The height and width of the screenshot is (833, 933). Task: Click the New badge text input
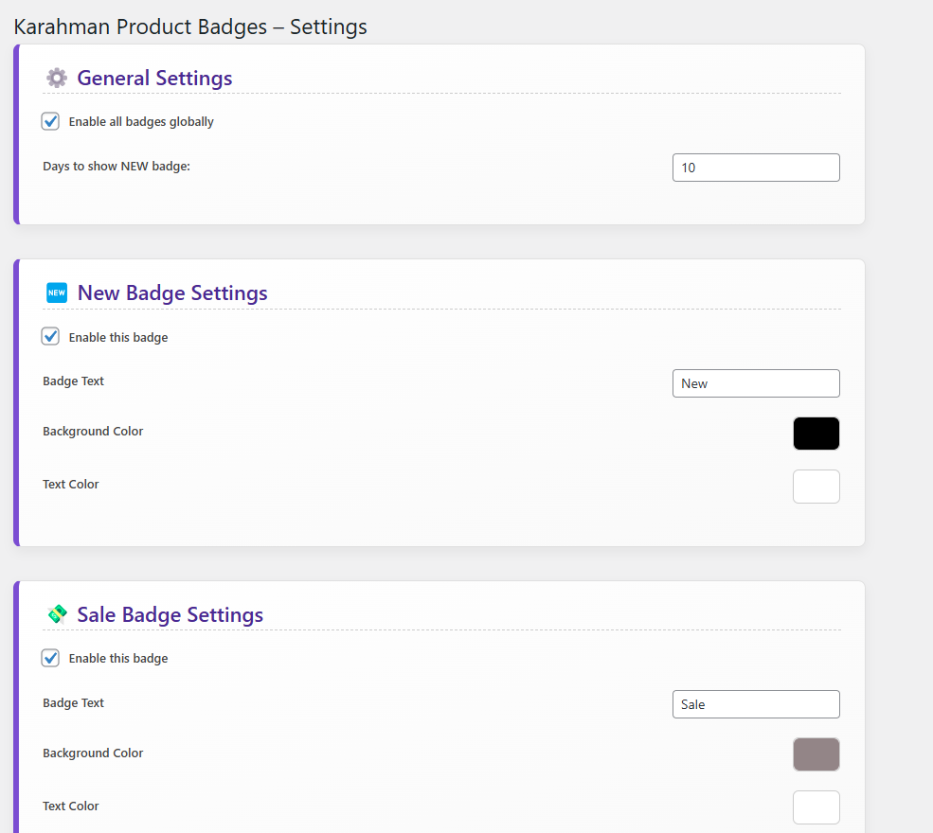pos(756,383)
